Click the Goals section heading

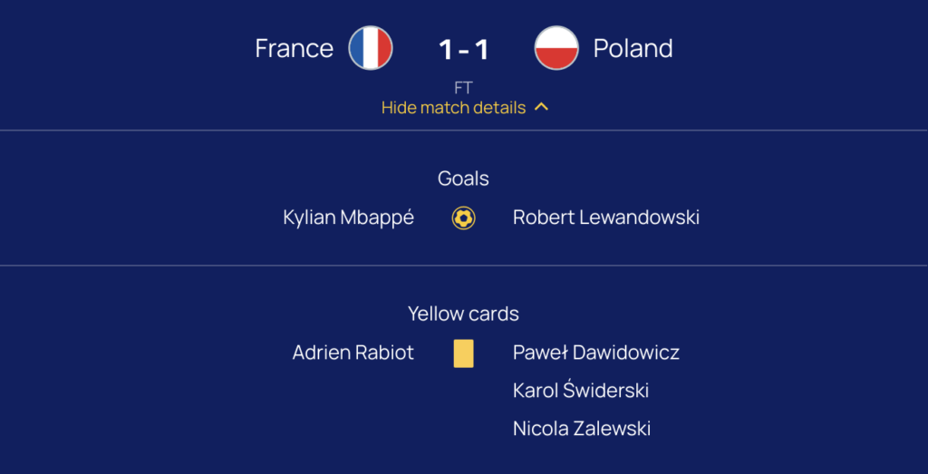click(x=463, y=179)
